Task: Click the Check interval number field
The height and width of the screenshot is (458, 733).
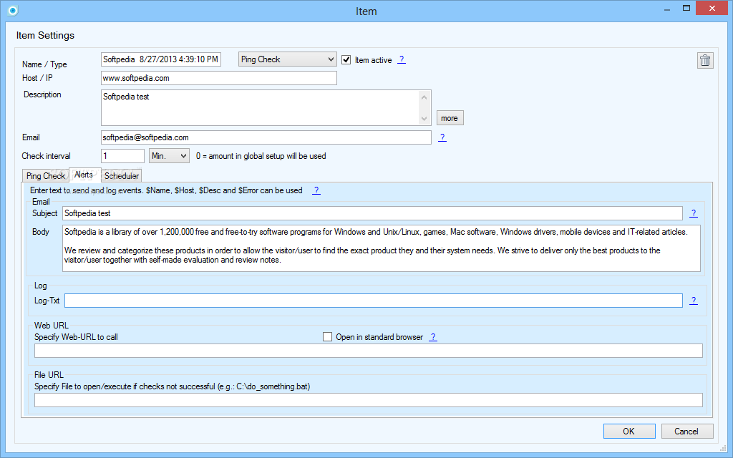Action: 122,155
